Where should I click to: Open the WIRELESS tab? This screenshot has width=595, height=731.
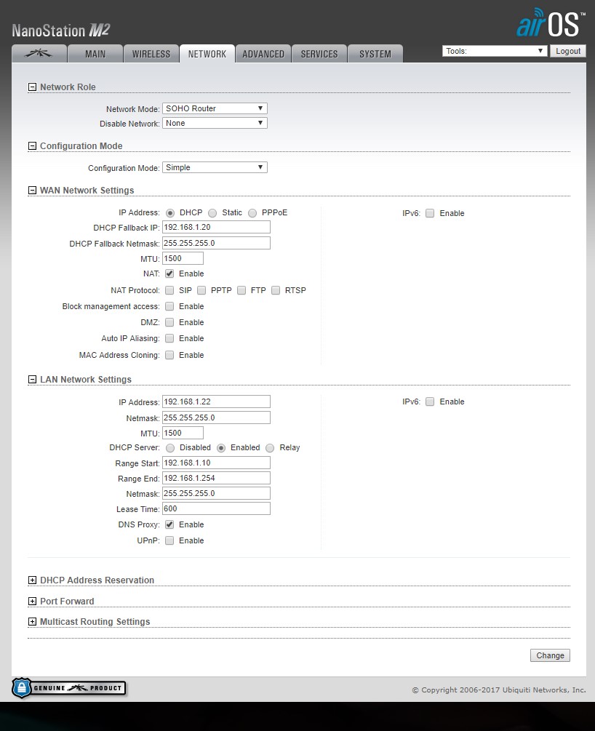[x=151, y=54]
